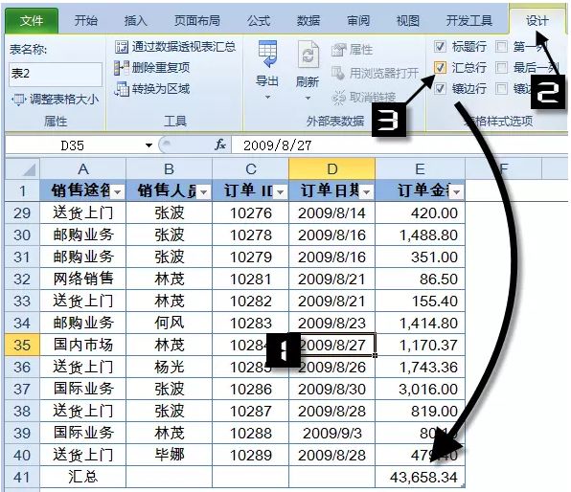Select column A header
The image size is (571, 492).
[x=83, y=169]
